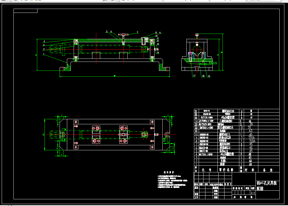The image size is (288, 206).
Task: Select the title 钻ø4孔夹具装配图
Action: tap(267, 186)
